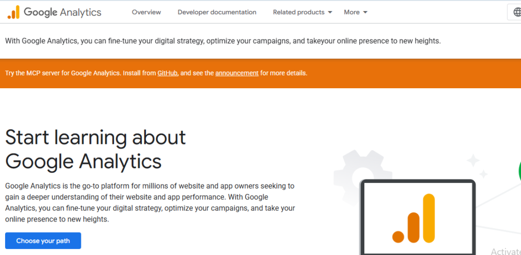Open the language selector globe icon
Screen dimensions: 521x255
[517, 12]
